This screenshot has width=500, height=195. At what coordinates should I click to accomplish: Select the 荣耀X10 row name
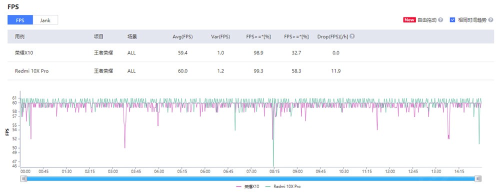click(24, 53)
